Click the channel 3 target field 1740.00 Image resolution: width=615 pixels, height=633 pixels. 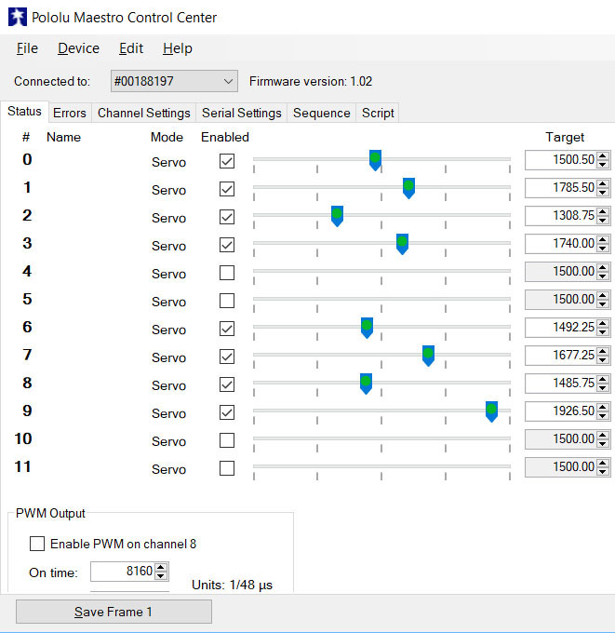point(561,244)
